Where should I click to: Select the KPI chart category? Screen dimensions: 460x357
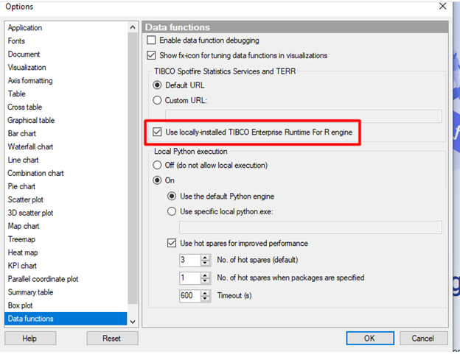tap(66, 266)
